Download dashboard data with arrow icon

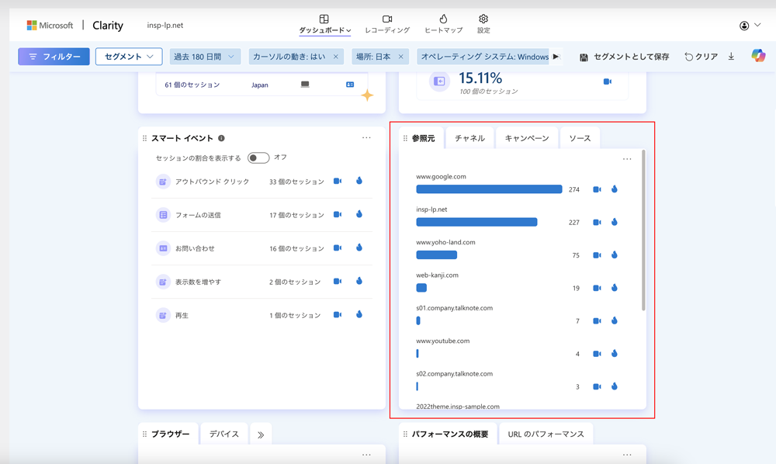[731, 57]
